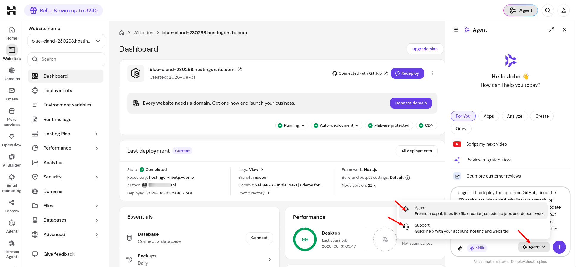Close the Agent panel
This screenshot has height=267, width=576.
(564, 30)
